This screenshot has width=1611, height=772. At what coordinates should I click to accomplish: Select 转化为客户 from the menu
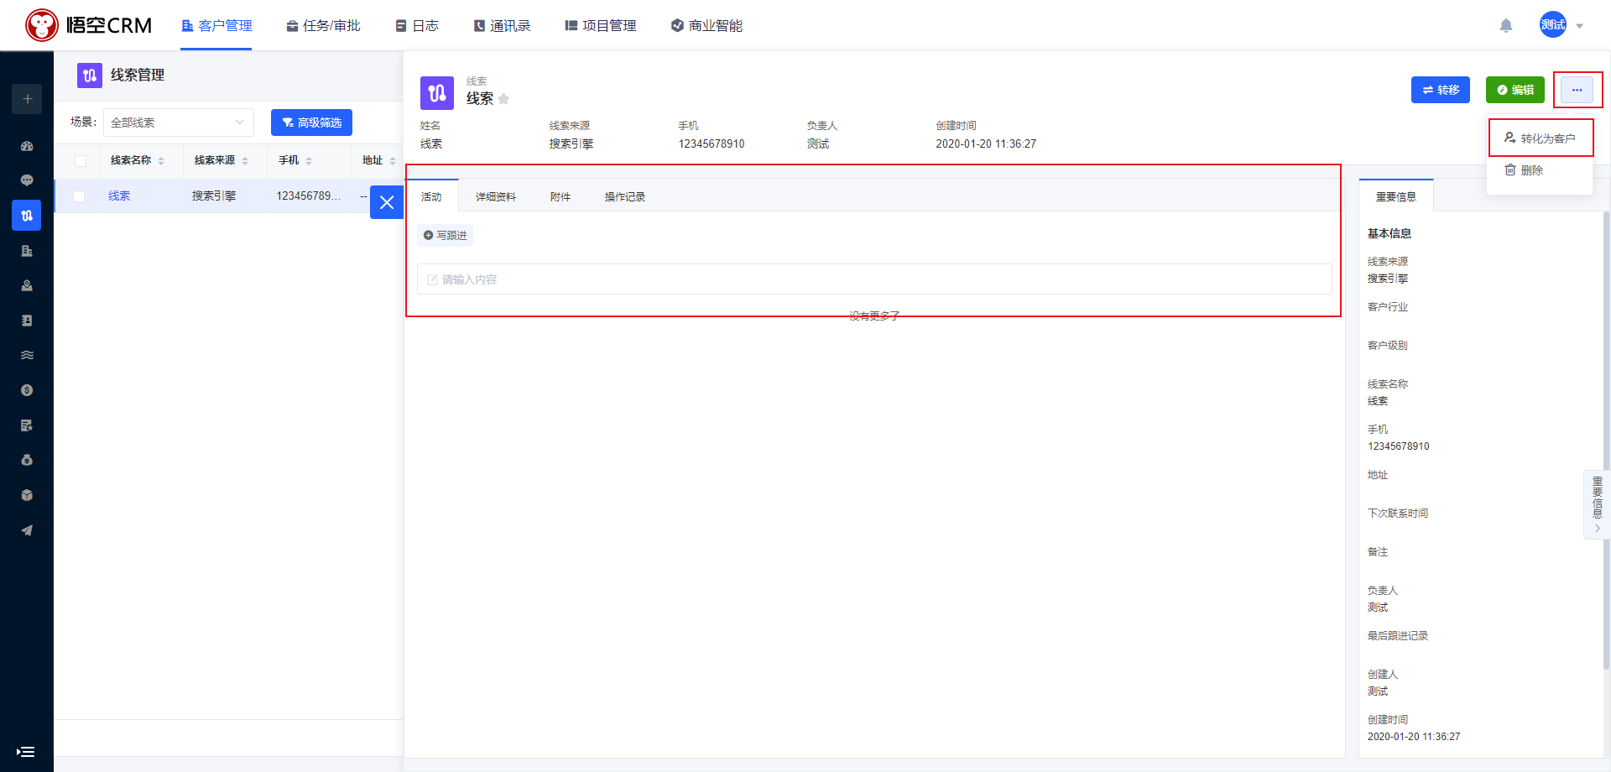click(x=1541, y=138)
